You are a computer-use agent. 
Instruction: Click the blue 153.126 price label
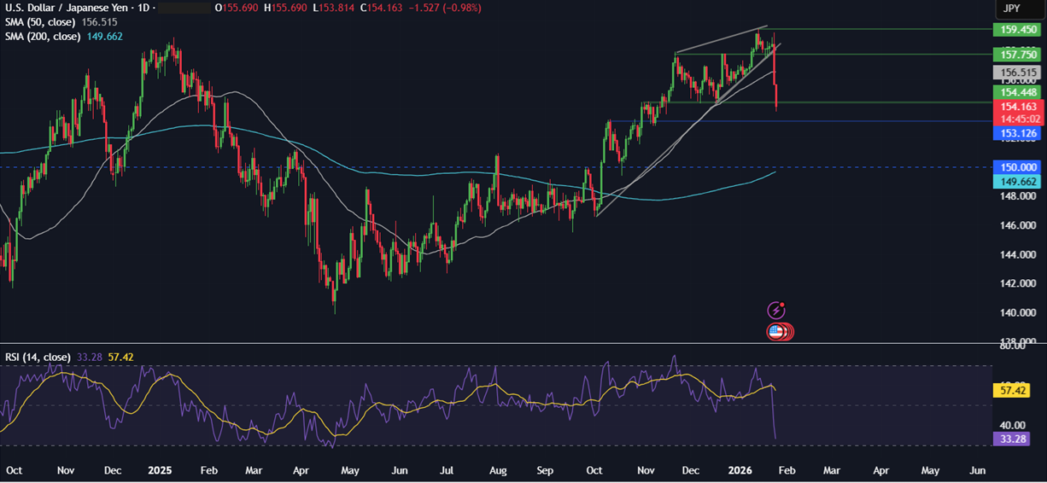pyautogui.click(x=1014, y=134)
